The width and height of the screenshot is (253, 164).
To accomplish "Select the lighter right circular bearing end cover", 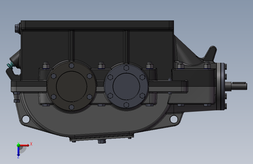I will (126, 86).
